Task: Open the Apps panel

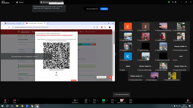Action: (x=112, y=101)
